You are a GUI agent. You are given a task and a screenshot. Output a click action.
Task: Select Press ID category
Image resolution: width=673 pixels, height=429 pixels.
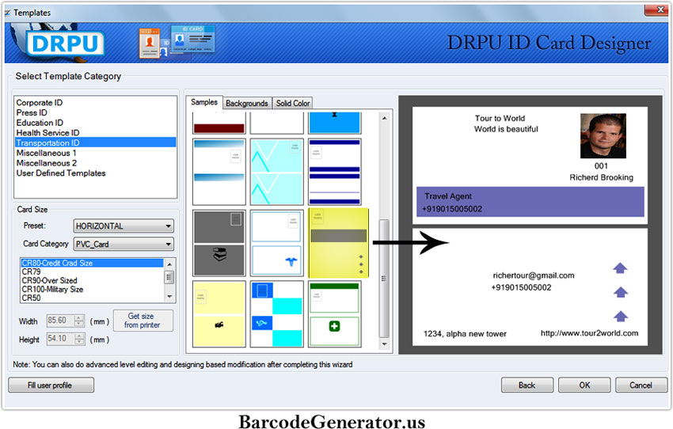pyautogui.click(x=32, y=112)
